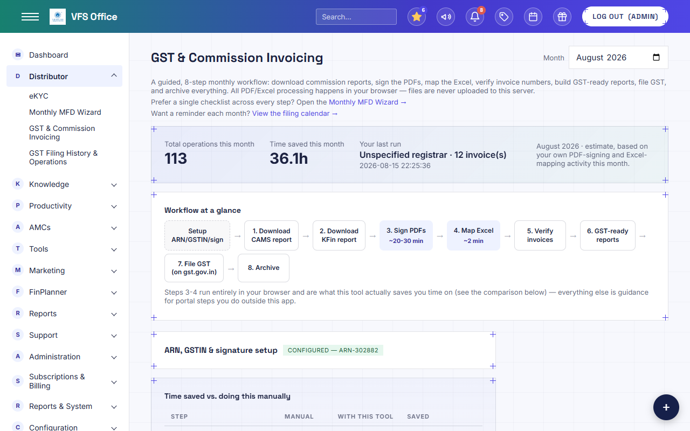690x431 pixels.
Task: Click the Tools T badge icon
Action: coord(18,249)
